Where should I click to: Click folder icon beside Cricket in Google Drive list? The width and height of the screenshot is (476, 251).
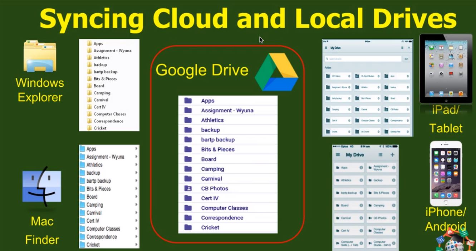point(188,227)
